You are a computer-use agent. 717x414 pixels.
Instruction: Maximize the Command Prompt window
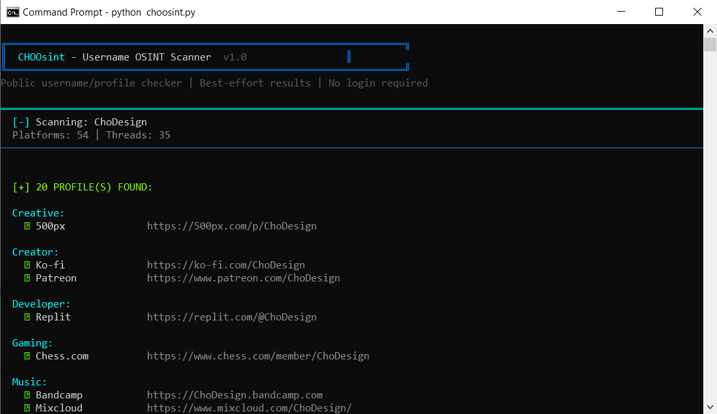659,12
